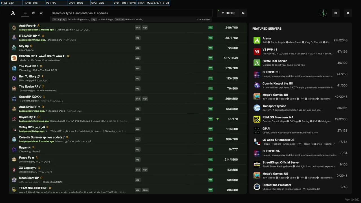Click the Sky Rp server icon
This screenshot has height=203, width=361.
pos(14,48)
